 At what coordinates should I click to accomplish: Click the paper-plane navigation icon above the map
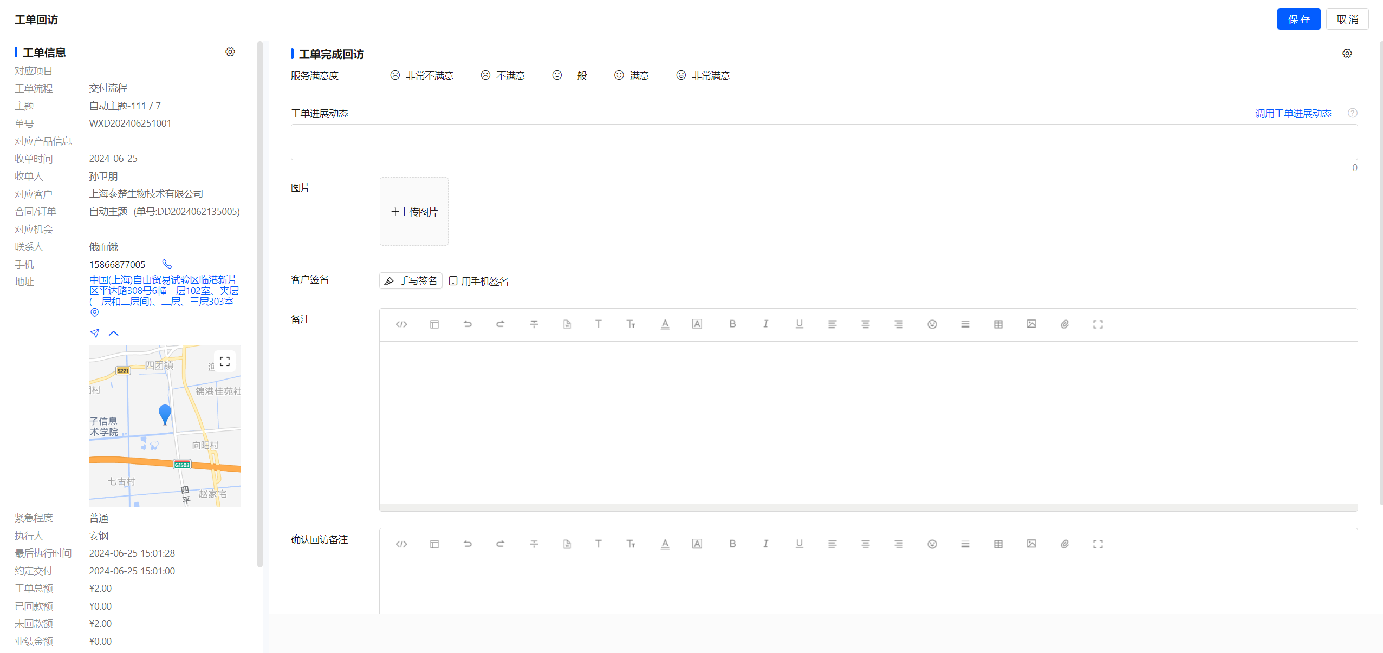coord(95,333)
